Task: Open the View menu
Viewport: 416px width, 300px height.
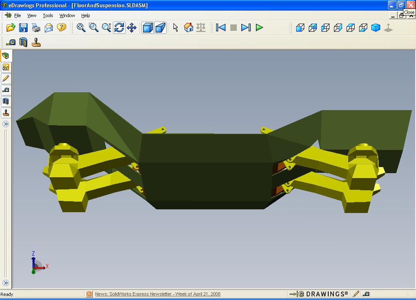Action: pos(32,16)
